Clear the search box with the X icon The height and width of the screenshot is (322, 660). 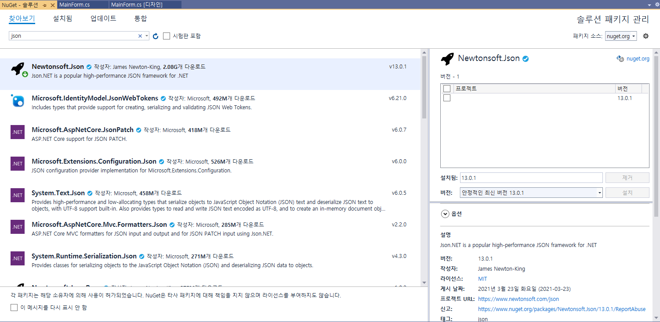point(140,36)
